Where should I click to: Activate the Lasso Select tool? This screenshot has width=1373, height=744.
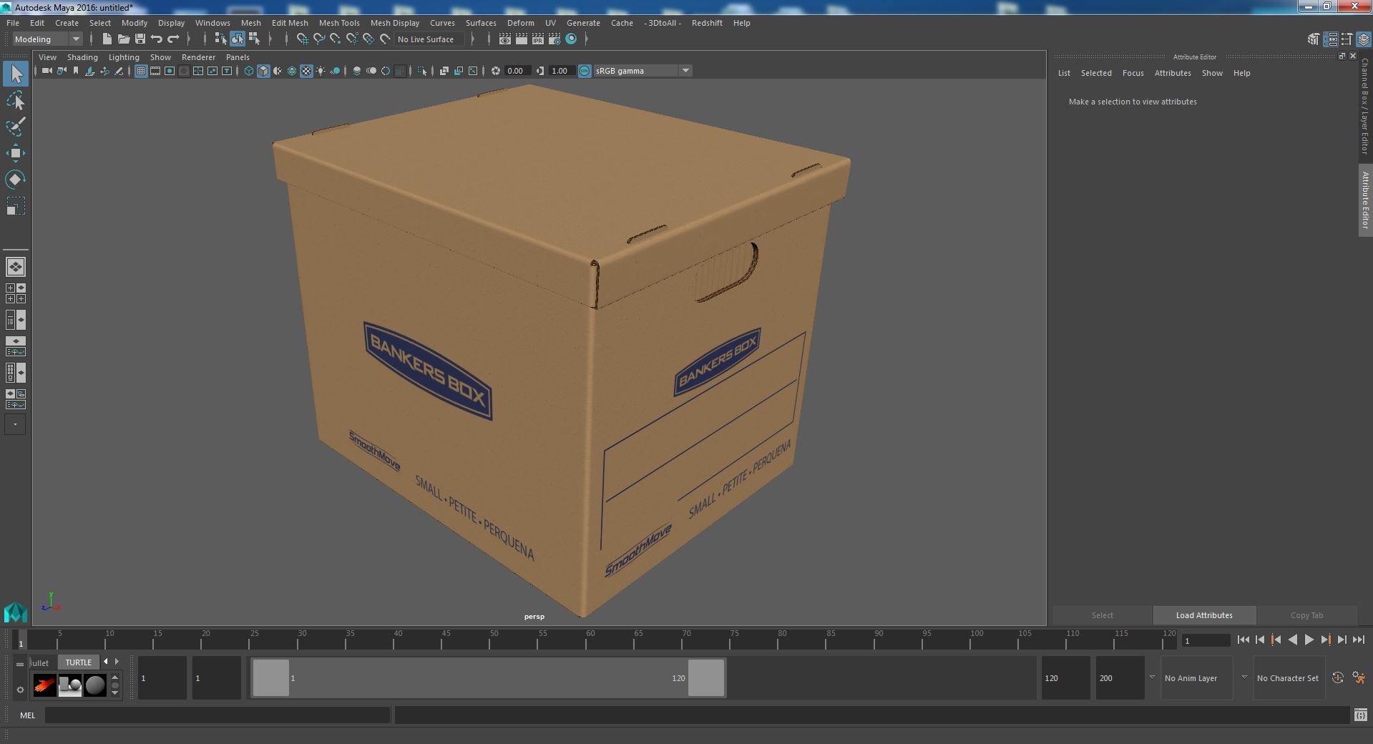(16, 101)
